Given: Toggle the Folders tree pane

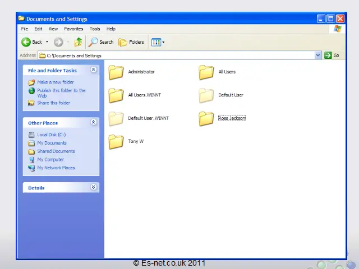Looking at the screenshot, I should [131, 42].
